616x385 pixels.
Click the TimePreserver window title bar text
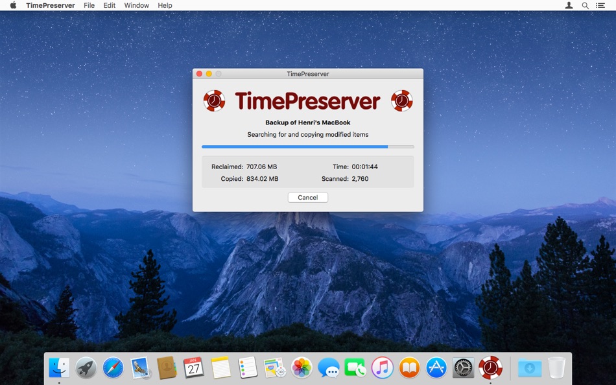[307, 74]
